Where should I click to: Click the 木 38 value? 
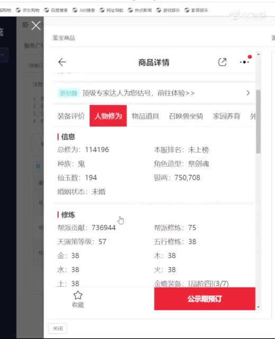[171, 256]
